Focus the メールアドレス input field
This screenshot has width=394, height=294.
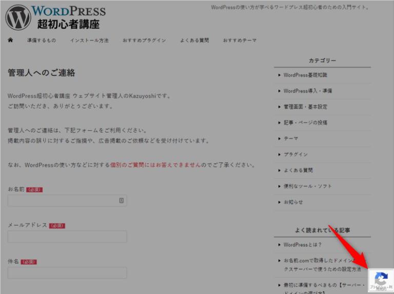[x=67, y=237]
